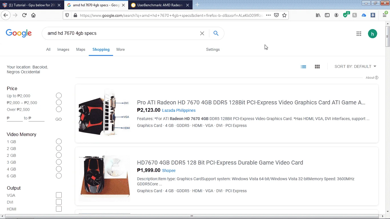The height and width of the screenshot is (219, 390).
Task: Open the Lazada graphics card thumbnail
Action: click(104, 113)
